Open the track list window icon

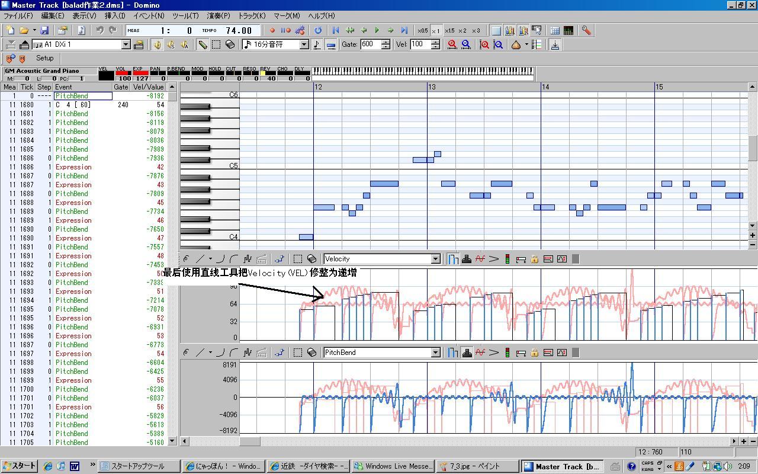click(555, 30)
